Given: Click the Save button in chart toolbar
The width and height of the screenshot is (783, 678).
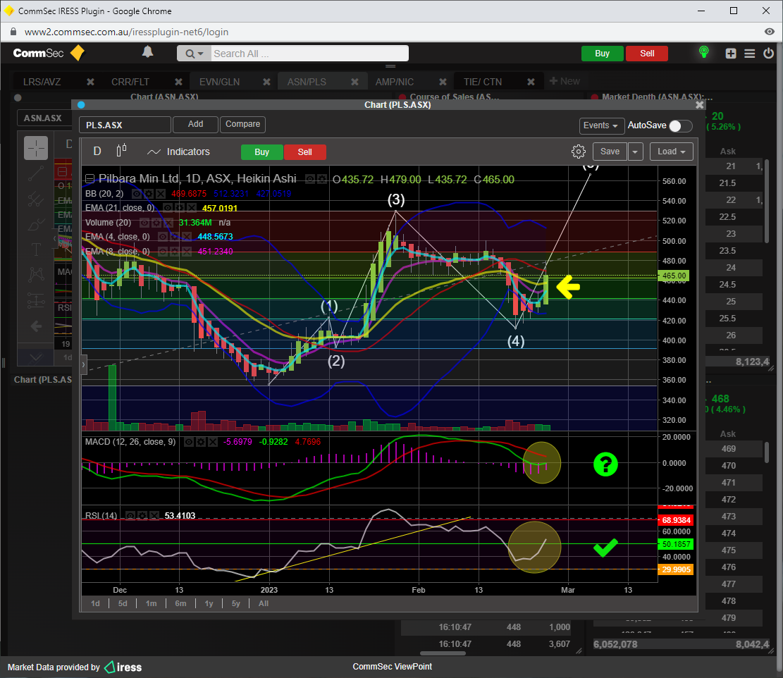Looking at the screenshot, I should click(x=610, y=152).
